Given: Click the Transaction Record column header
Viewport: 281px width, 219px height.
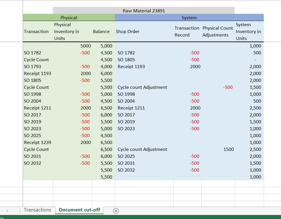Looking at the screenshot, I should 187,32.
